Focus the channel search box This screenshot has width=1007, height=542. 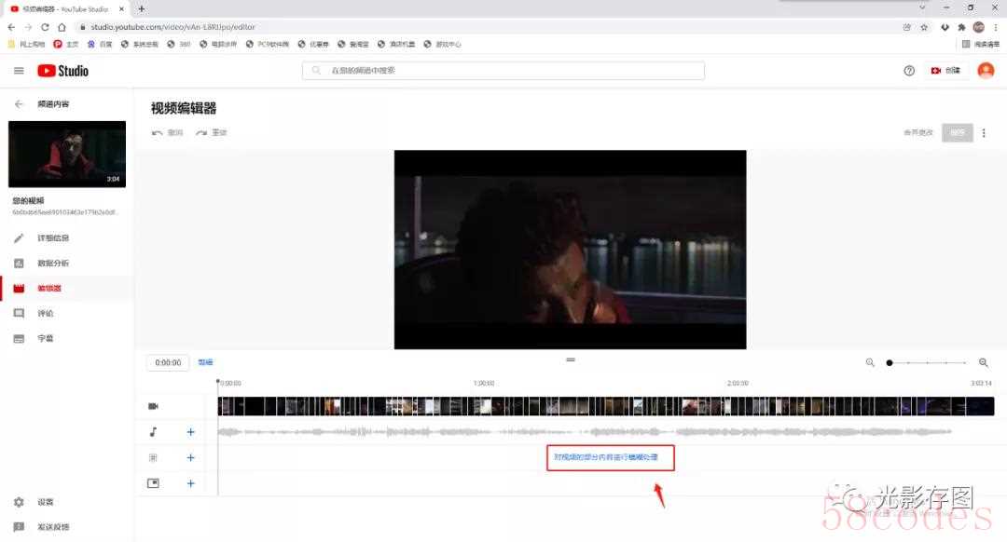[503, 71]
